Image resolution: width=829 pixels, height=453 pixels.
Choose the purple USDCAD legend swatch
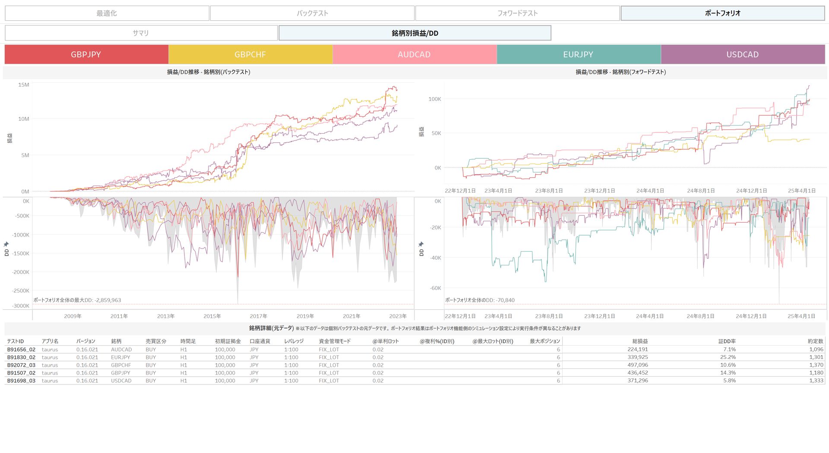pyautogui.click(x=742, y=55)
